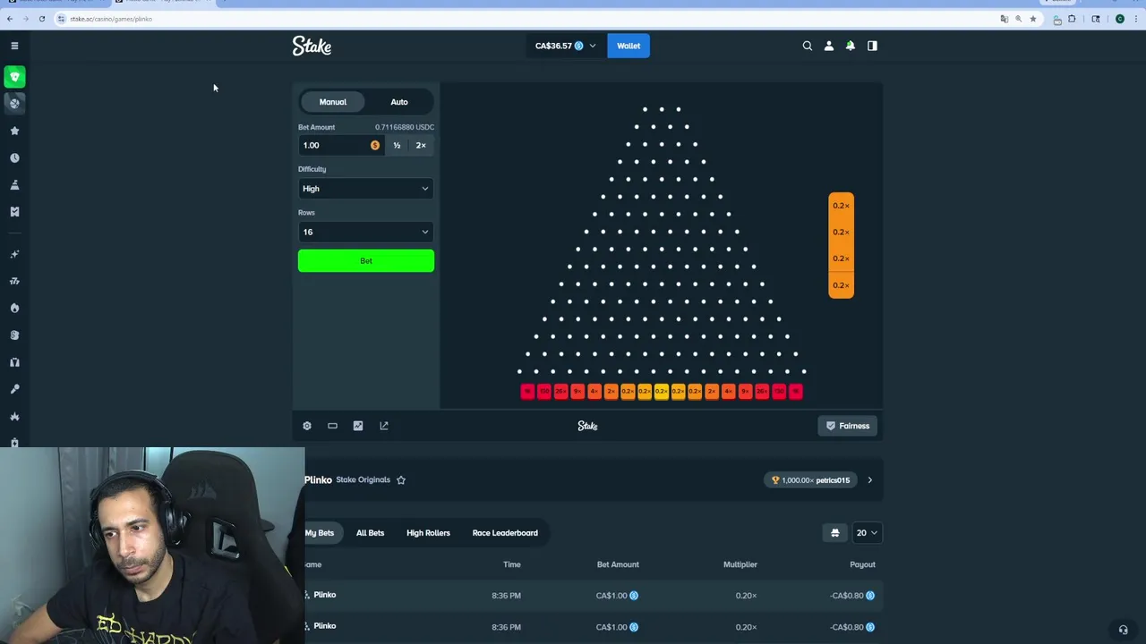Click the 1,000.00× petrics015 badge
Image resolution: width=1146 pixels, height=644 pixels.
click(811, 480)
